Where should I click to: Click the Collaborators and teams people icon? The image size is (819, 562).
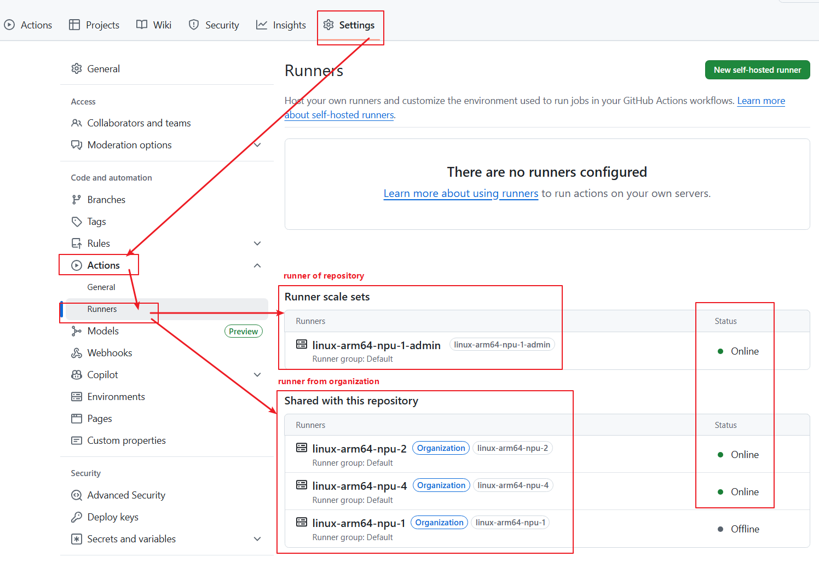(77, 123)
